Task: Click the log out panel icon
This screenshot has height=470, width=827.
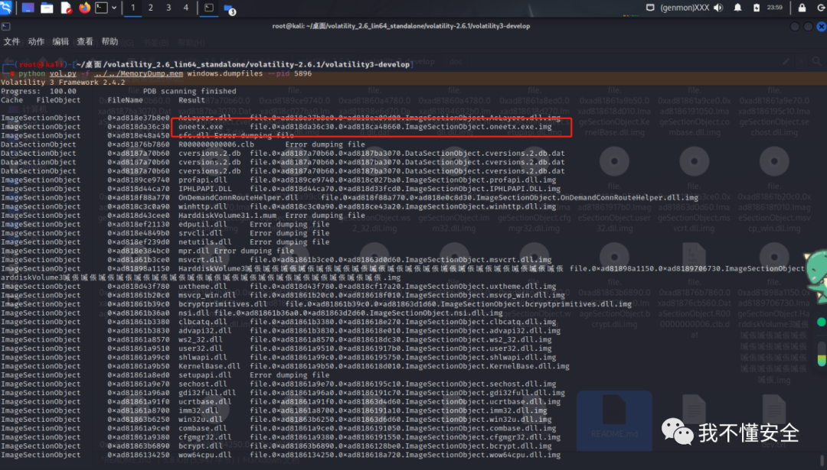Action: [821, 8]
